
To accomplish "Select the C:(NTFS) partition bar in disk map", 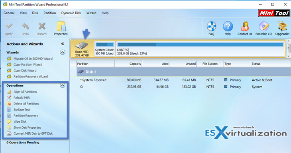I will [201, 49].
